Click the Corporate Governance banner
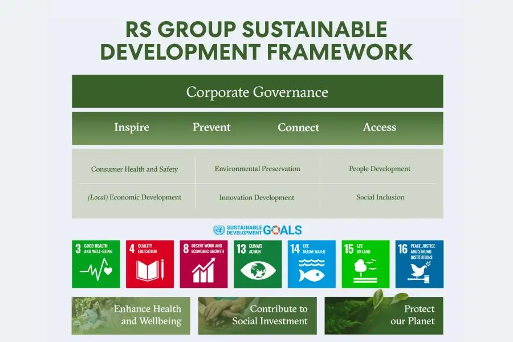513x342 pixels. click(x=257, y=92)
